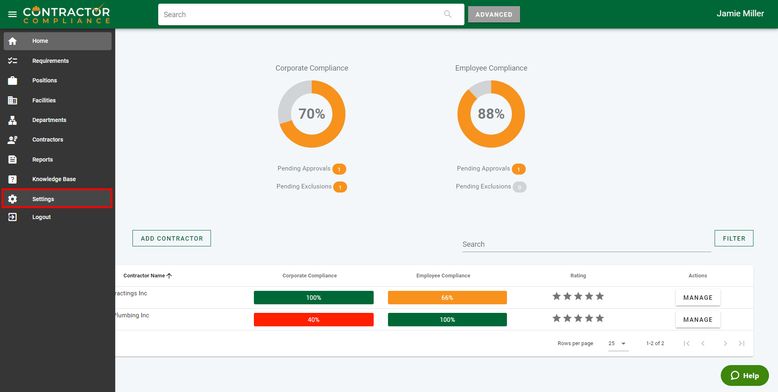The width and height of the screenshot is (778, 392).
Task: Click the Contractors people icon
Action: (x=13, y=140)
